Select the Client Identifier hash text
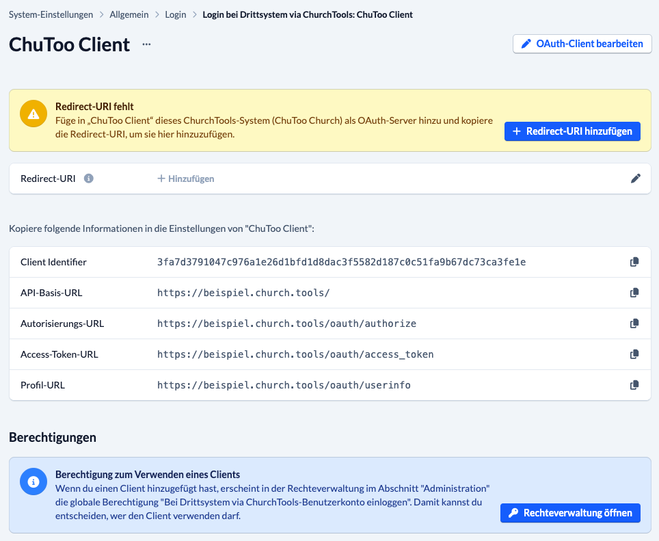The height and width of the screenshot is (541, 659). [x=341, y=262]
